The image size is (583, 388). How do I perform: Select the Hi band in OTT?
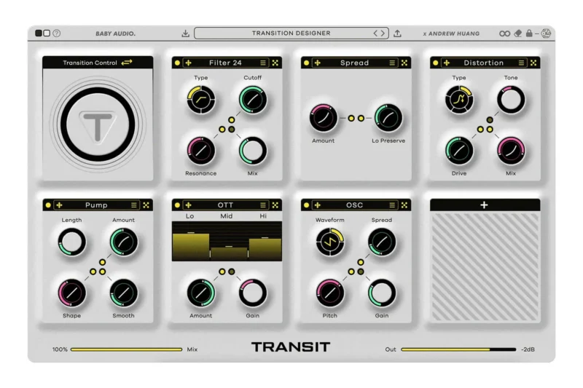(x=263, y=215)
